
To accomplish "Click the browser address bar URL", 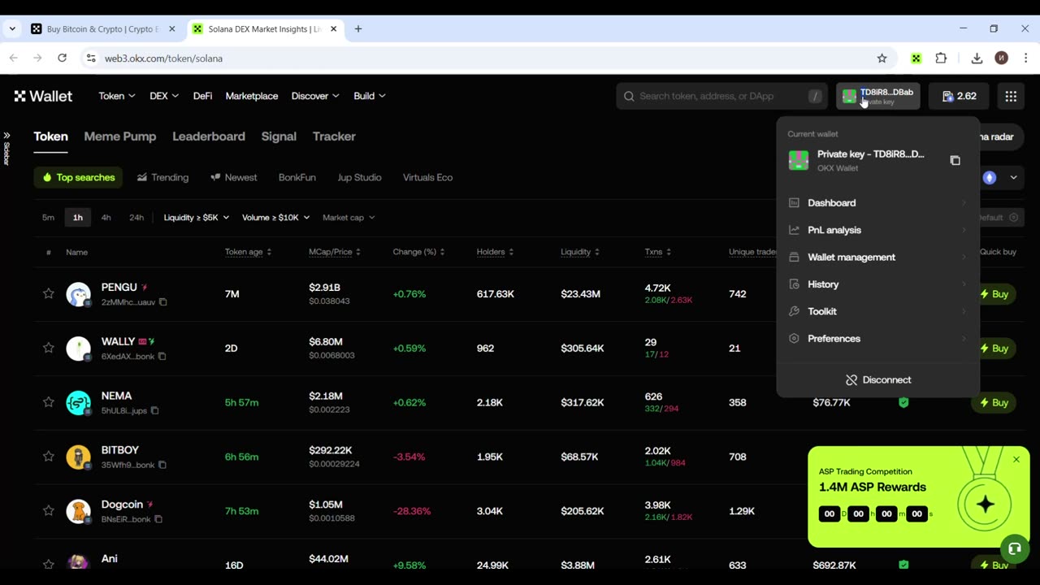I will click(x=163, y=58).
